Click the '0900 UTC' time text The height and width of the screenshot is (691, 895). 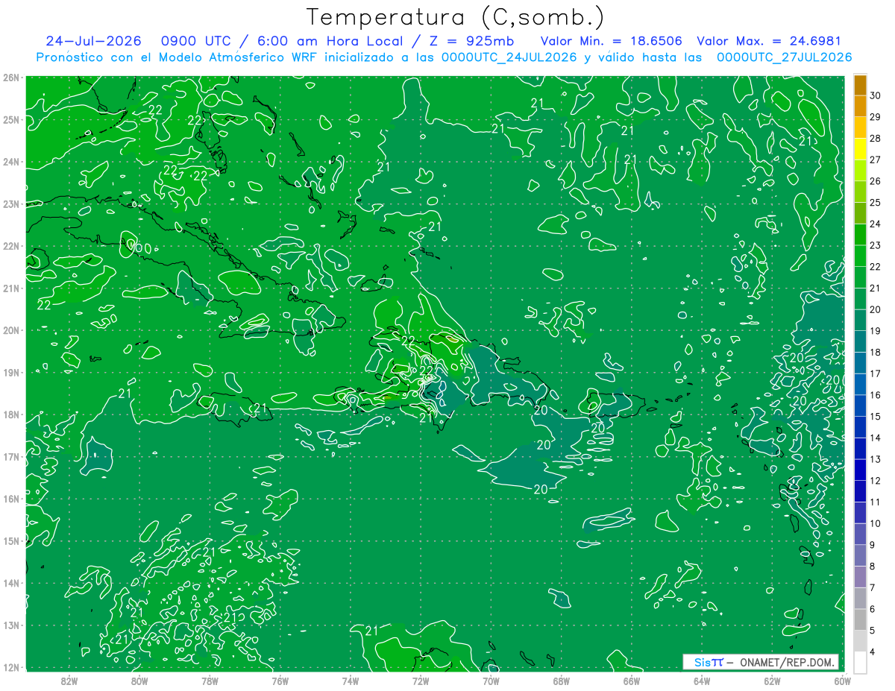point(196,41)
